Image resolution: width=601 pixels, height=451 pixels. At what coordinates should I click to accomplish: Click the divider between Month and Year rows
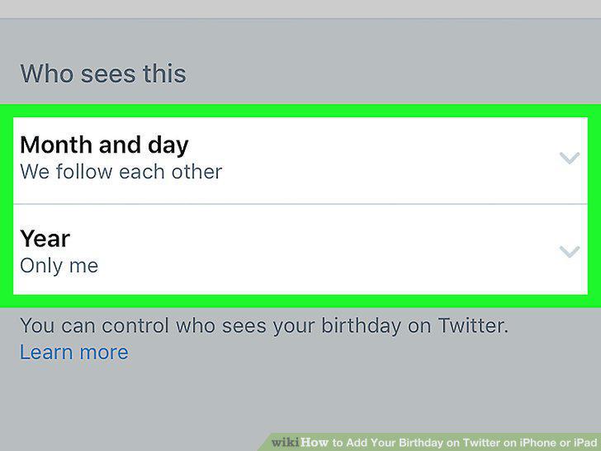[x=300, y=204]
